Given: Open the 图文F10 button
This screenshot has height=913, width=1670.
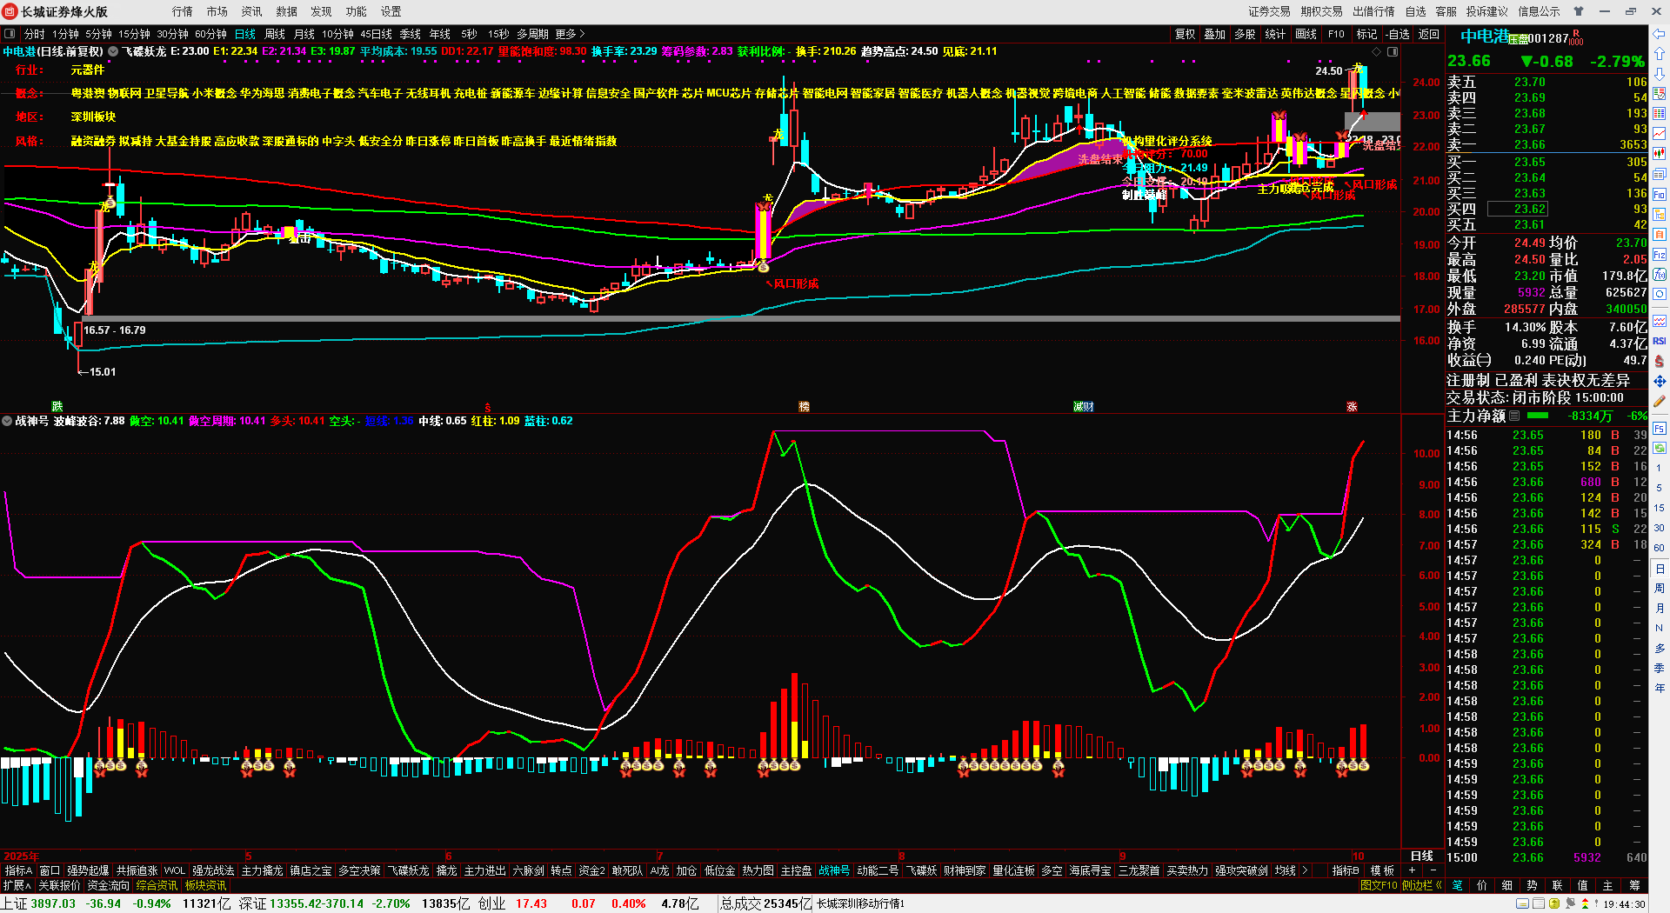Looking at the screenshot, I should click(x=1379, y=885).
